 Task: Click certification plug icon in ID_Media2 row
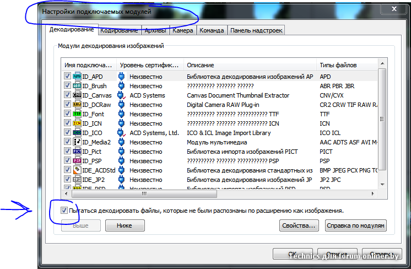(121, 142)
